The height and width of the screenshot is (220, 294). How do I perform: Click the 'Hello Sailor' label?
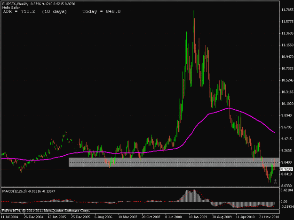pos(11,8)
